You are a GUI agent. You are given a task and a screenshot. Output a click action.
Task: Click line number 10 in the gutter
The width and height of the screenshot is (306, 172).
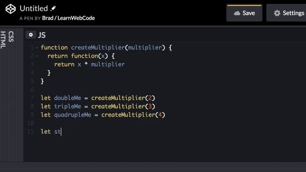pyautogui.click(x=31, y=123)
